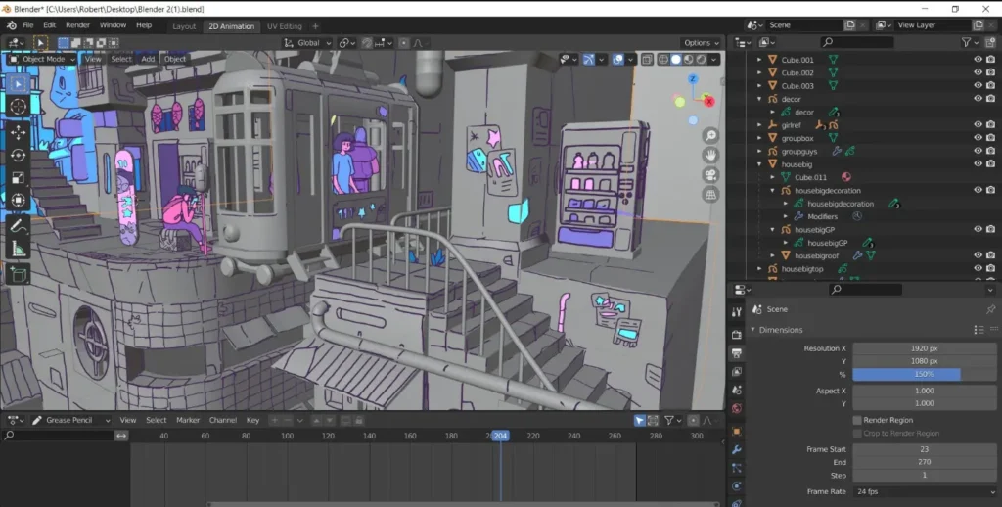1002x507 pixels.
Task: Switch to wireframe viewport shading
Action: (663, 60)
